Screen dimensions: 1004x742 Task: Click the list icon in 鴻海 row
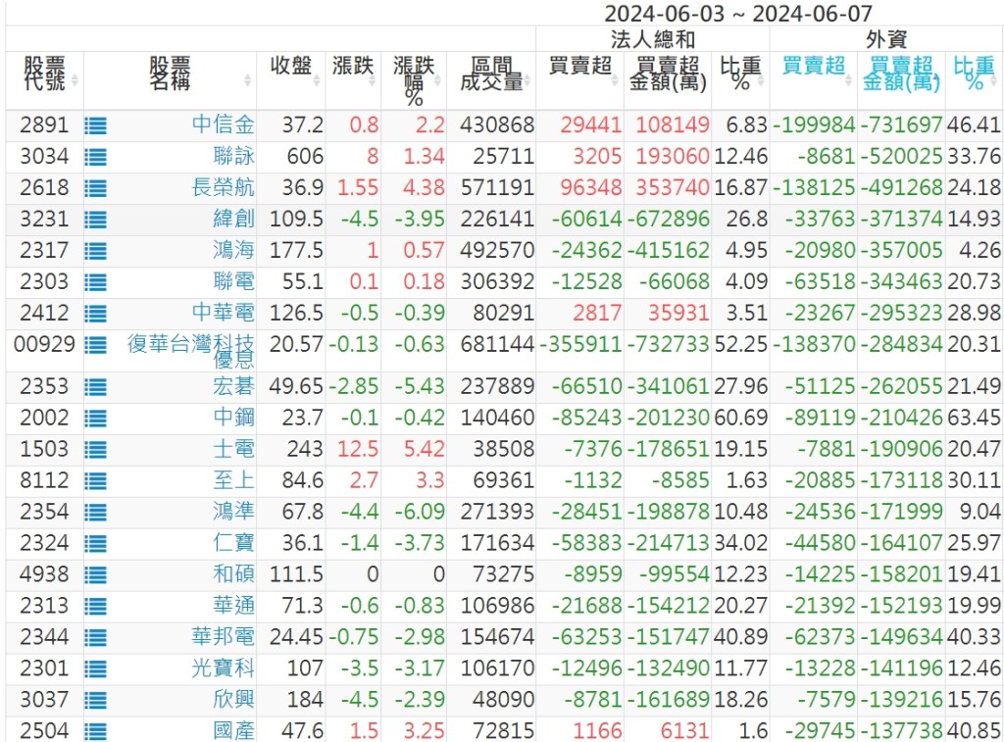(x=95, y=251)
